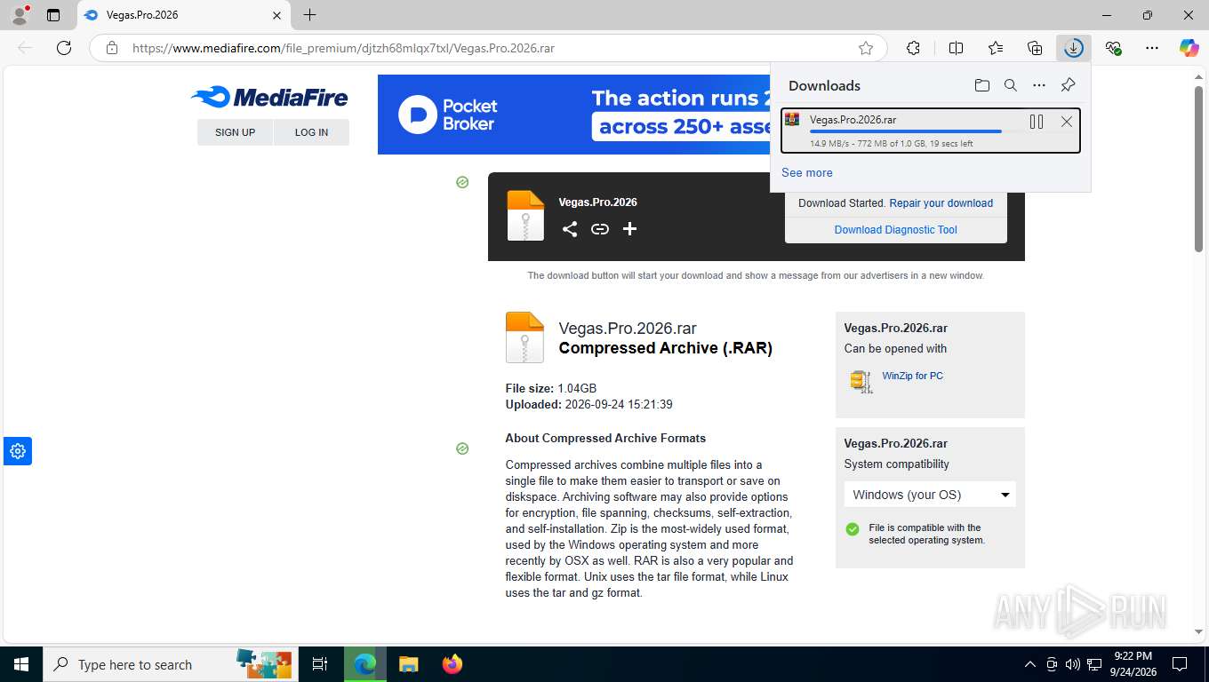The image size is (1209, 682).
Task: Open the notification center icon
Action: coord(1180,664)
